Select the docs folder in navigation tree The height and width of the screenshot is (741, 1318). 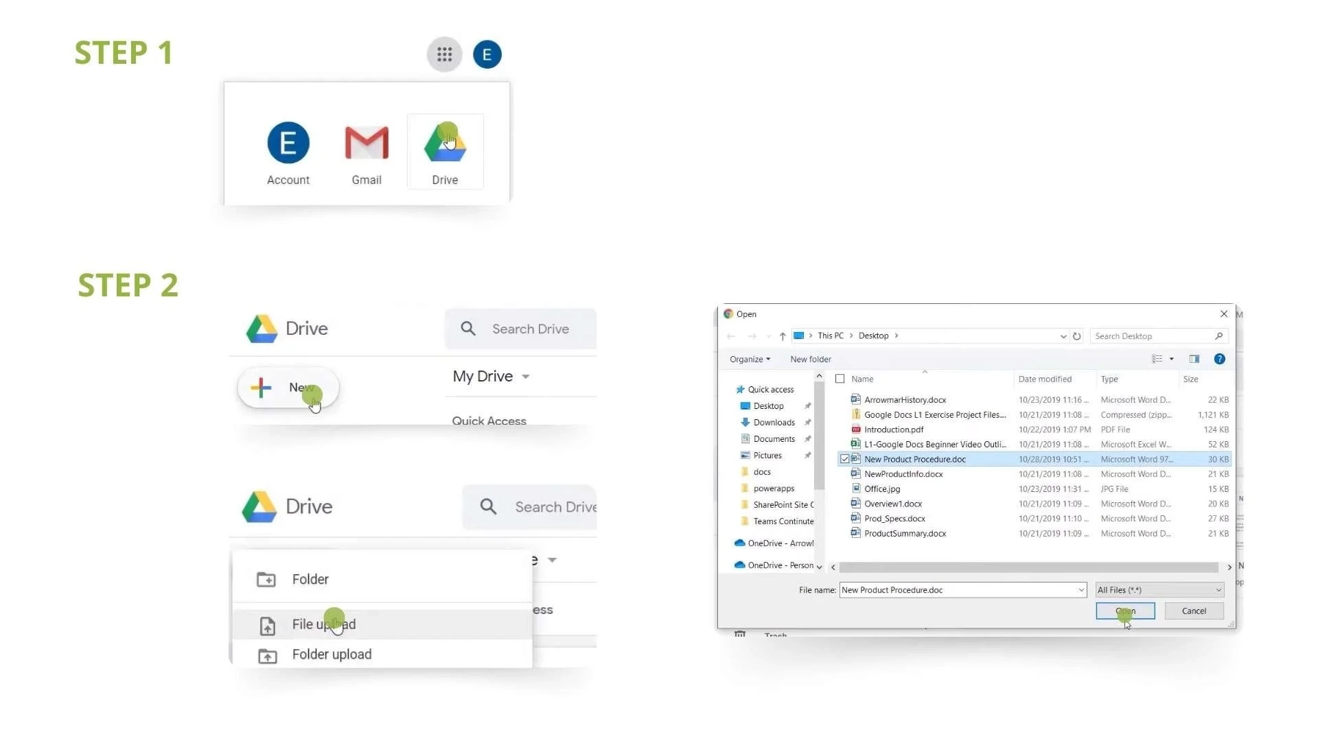click(762, 471)
